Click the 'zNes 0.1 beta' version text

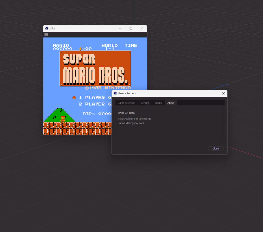pyautogui.click(x=126, y=113)
